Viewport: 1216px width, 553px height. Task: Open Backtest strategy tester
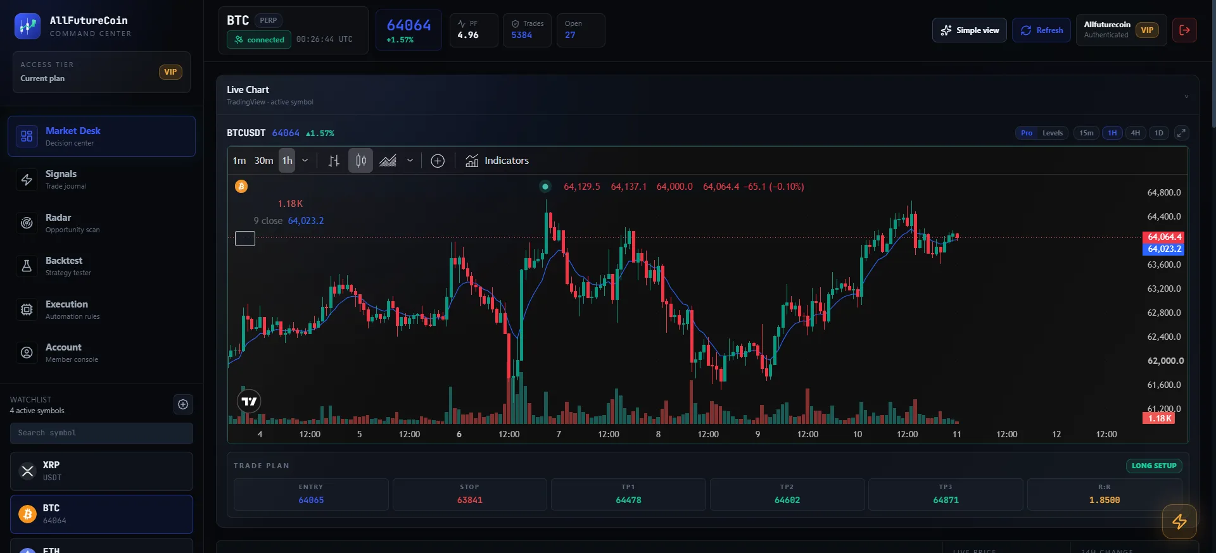(101, 266)
